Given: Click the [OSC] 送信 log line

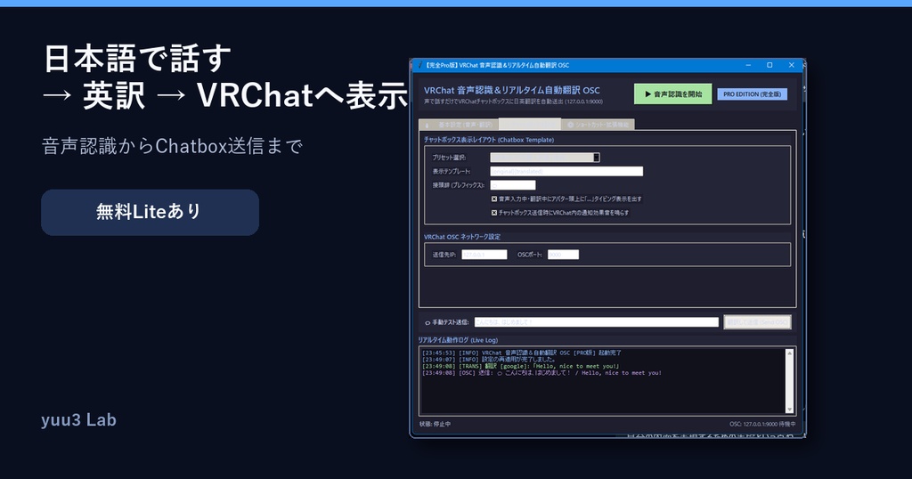Looking at the screenshot, I should [x=541, y=373].
